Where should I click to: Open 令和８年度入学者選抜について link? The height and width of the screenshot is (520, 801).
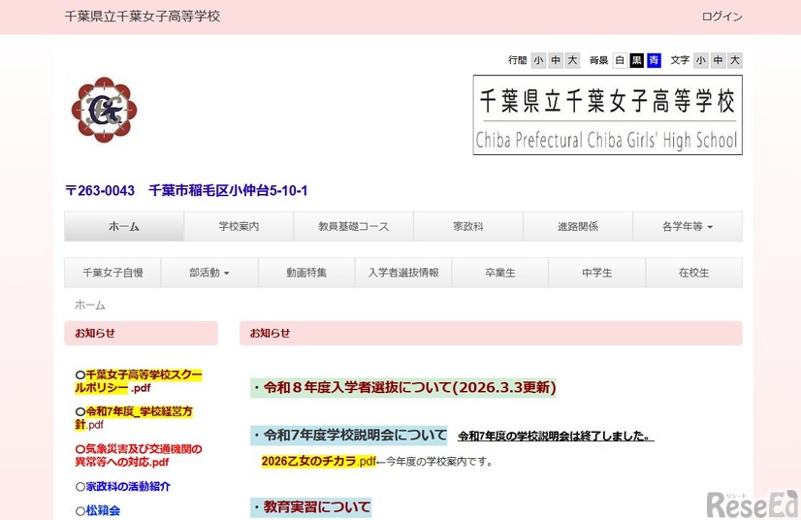click(403, 388)
